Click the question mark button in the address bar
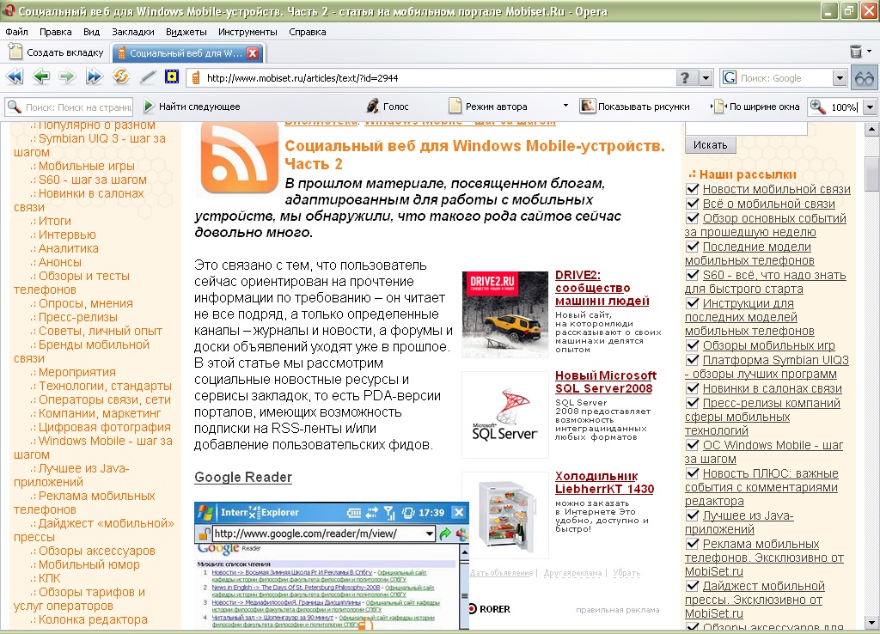Image resolution: width=880 pixels, height=634 pixels. point(685,78)
